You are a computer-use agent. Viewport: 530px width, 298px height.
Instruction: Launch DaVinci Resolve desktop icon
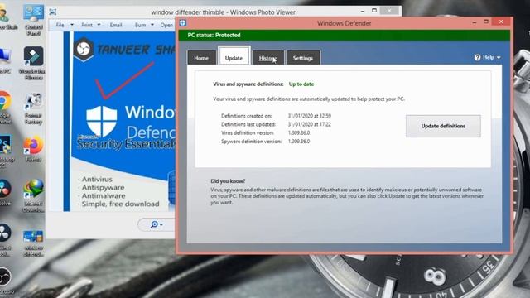point(5,192)
